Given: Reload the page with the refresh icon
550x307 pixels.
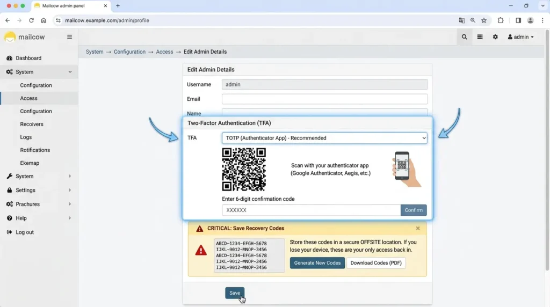Looking at the screenshot, I should coord(31,20).
